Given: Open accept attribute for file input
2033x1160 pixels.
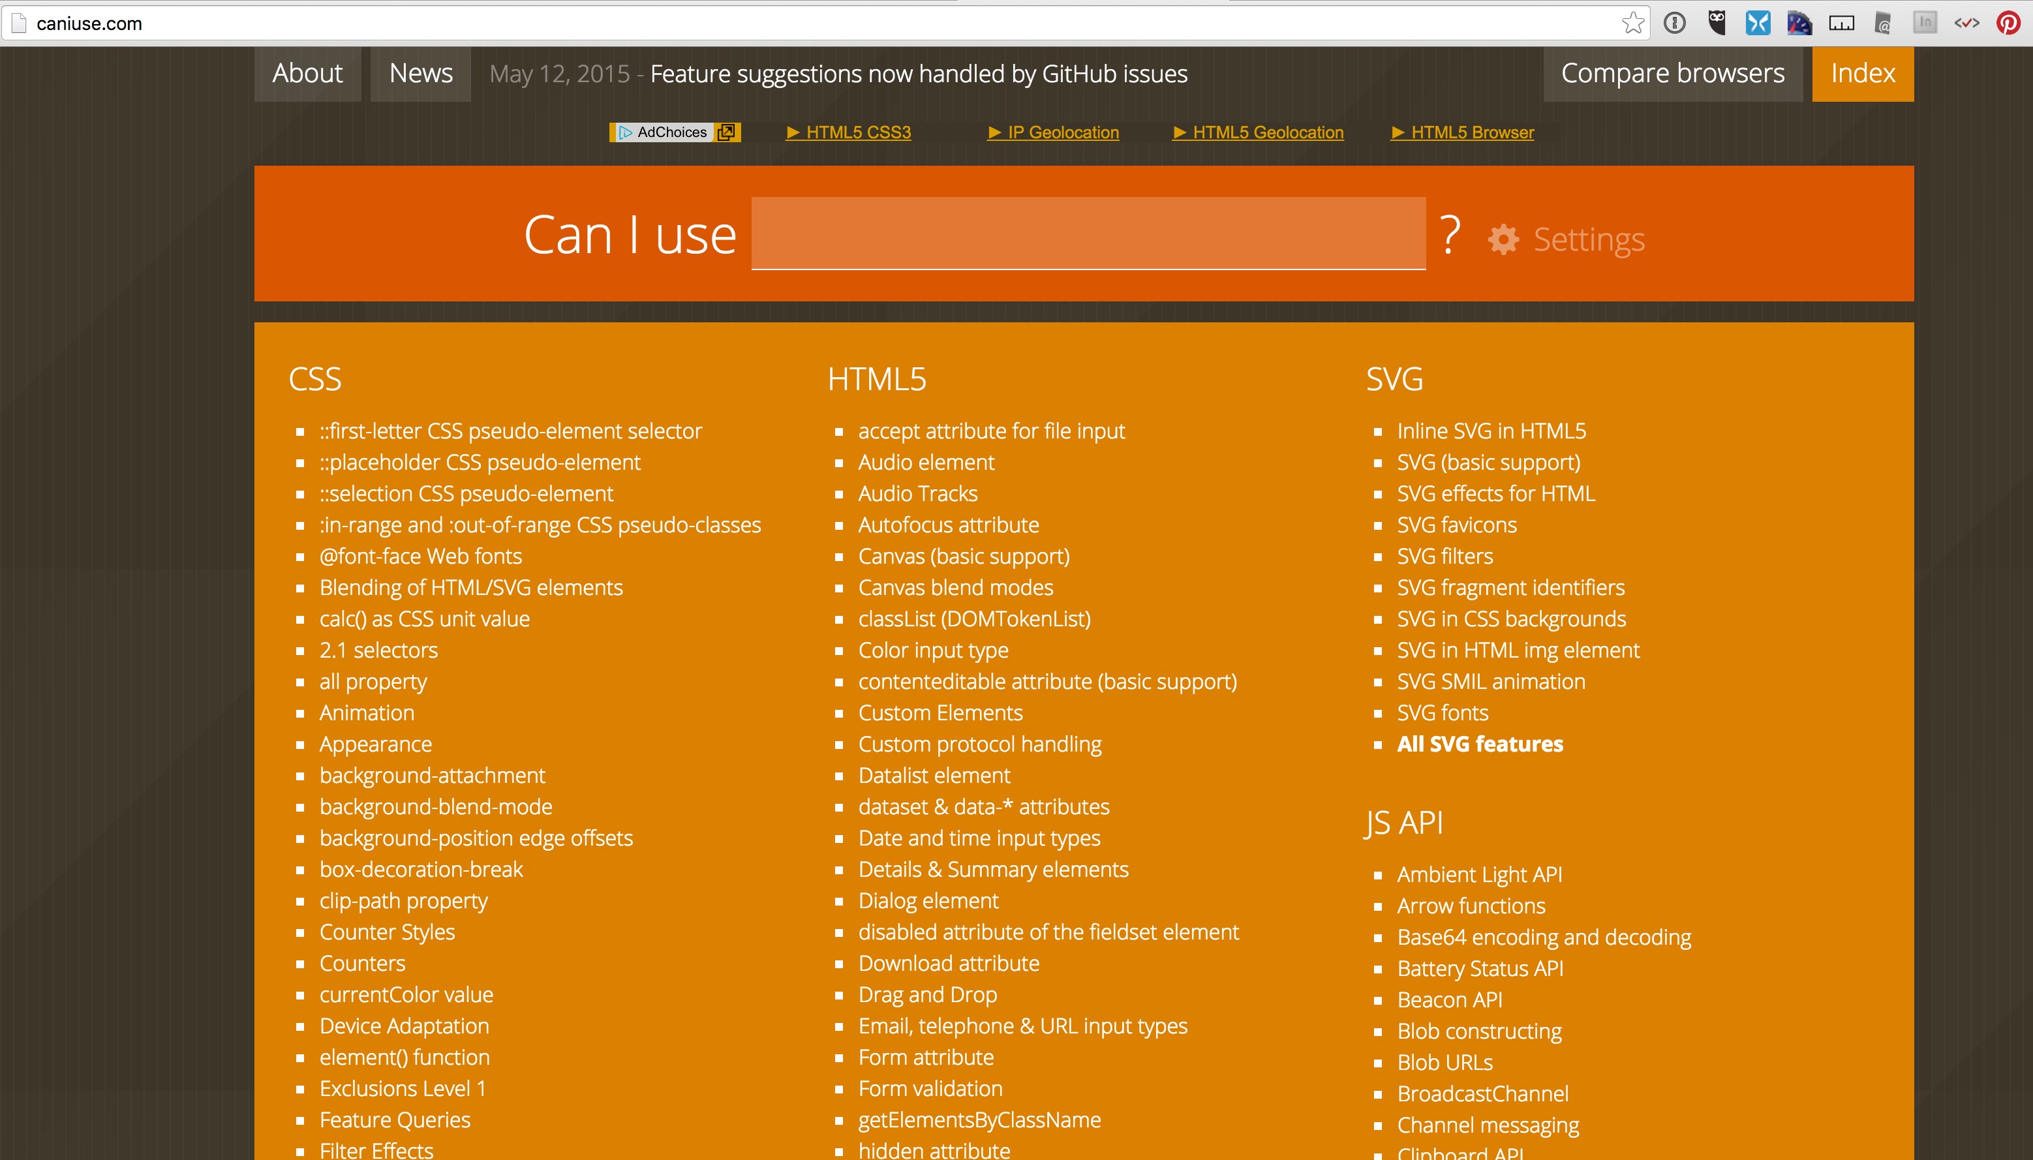Looking at the screenshot, I should pyautogui.click(x=992, y=431).
